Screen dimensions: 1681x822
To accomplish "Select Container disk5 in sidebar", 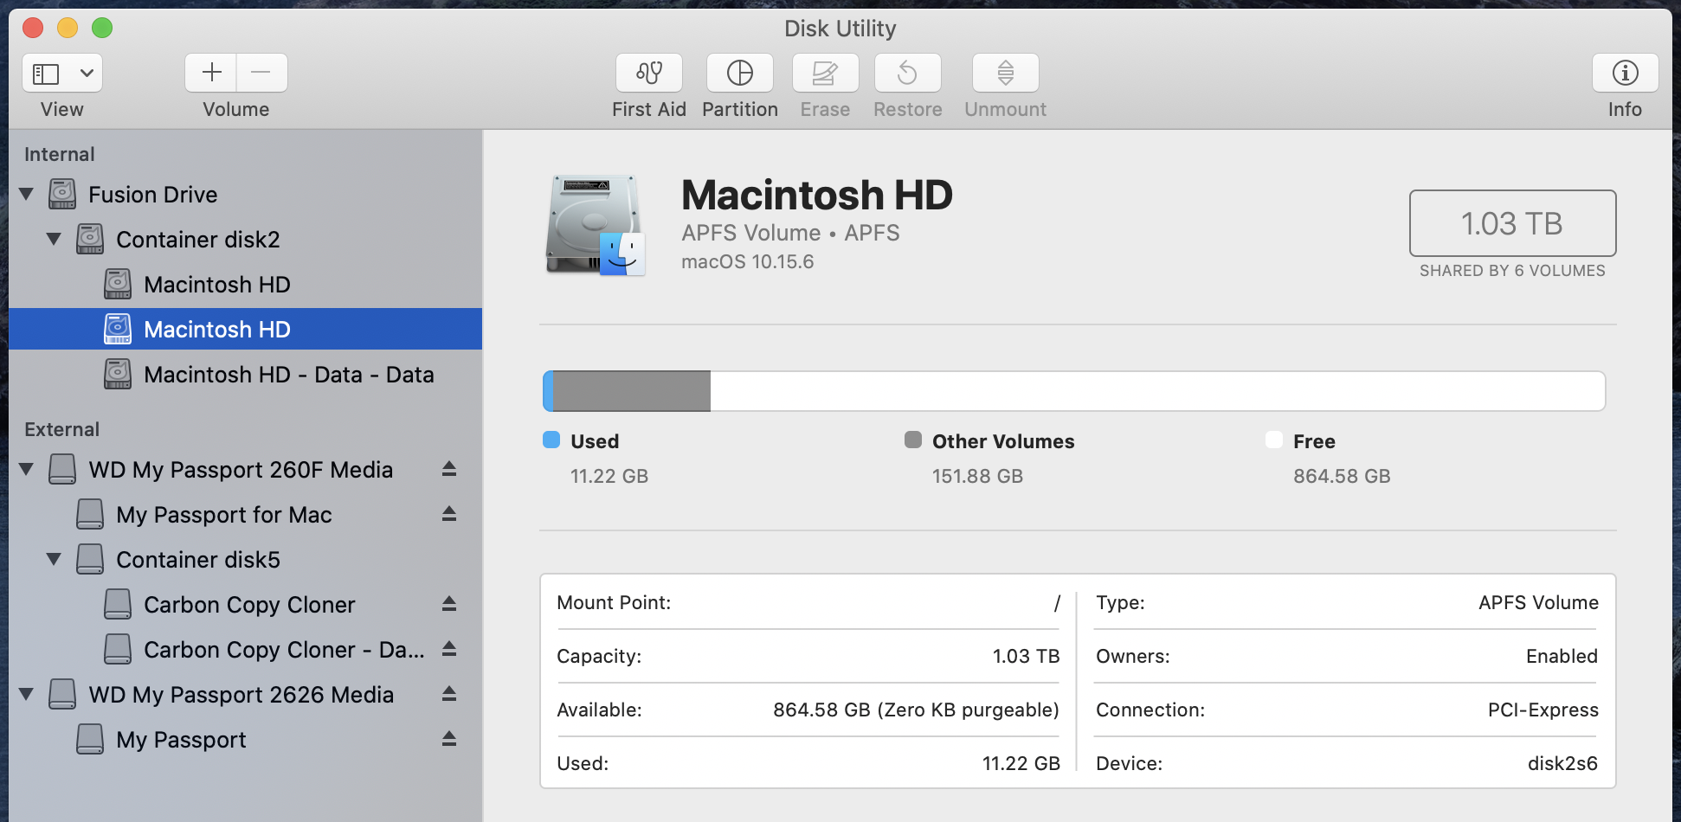I will coord(246,560).
